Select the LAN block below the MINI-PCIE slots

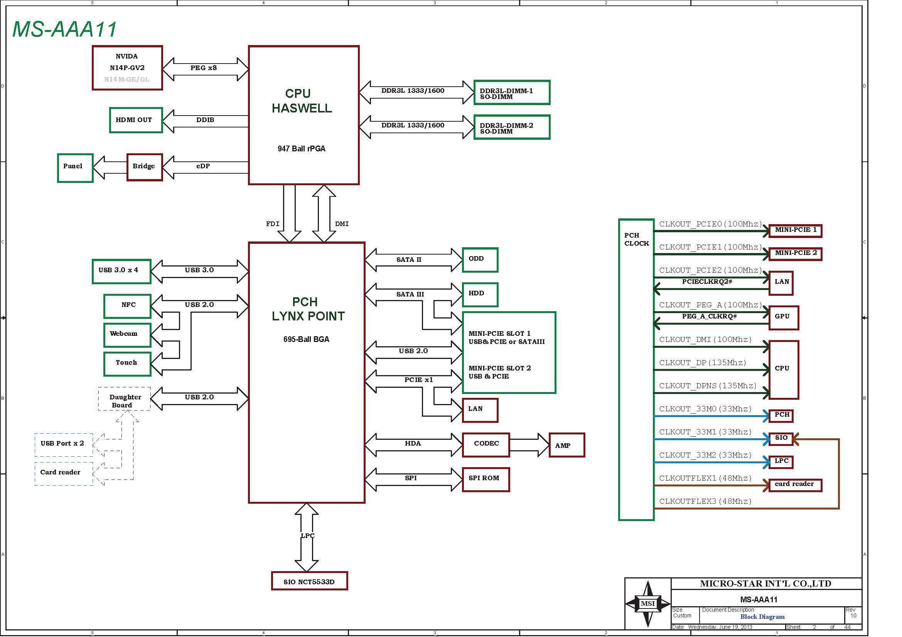tap(480, 410)
